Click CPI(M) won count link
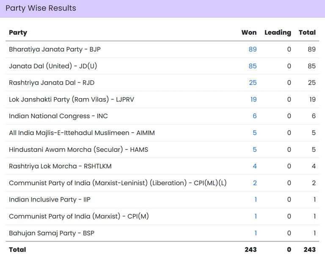The width and height of the screenshot is (325, 254). pos(255,216)
